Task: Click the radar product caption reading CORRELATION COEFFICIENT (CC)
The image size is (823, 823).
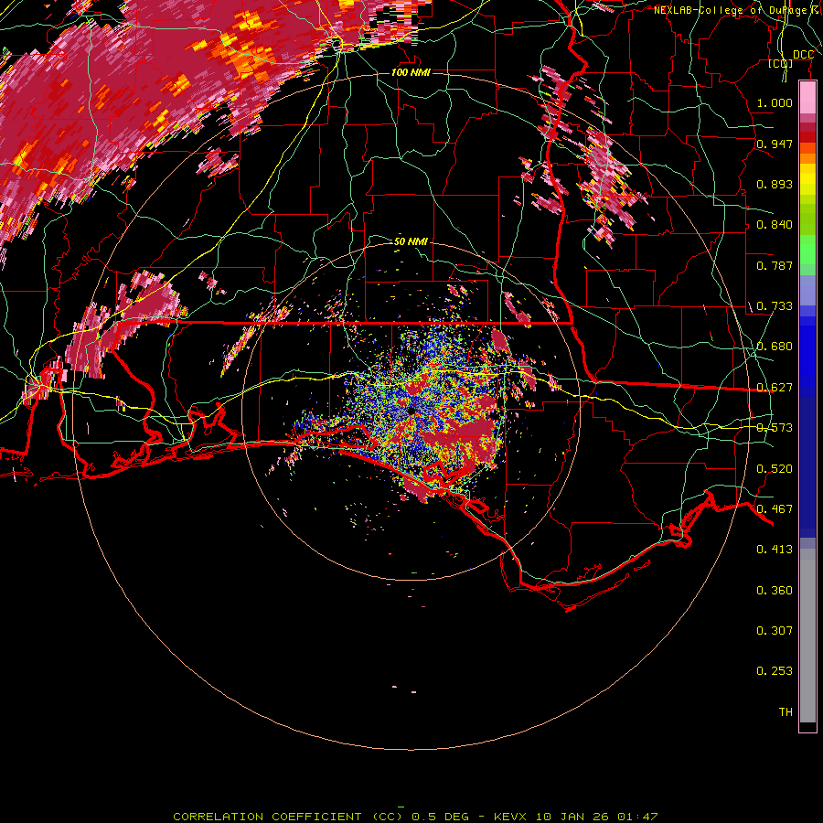Action: pyautogui.click(x=287, y=817)
